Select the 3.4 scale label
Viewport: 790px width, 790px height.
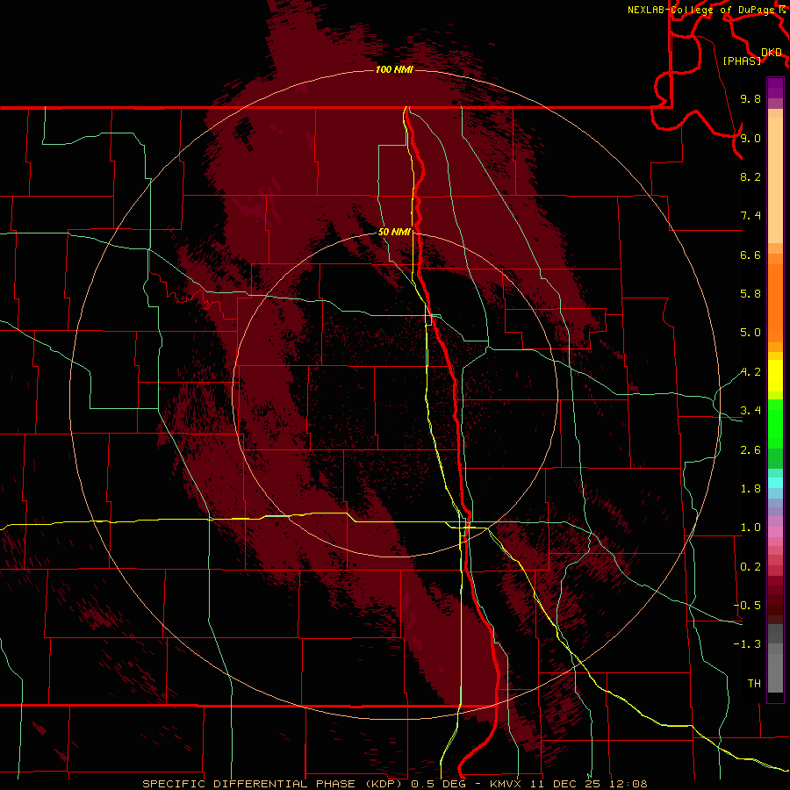coord(750,411)
